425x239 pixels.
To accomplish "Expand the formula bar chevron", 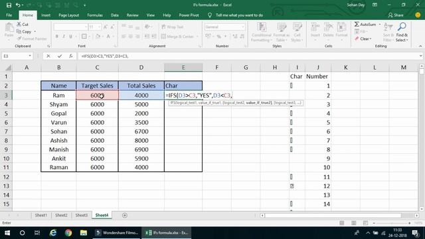I will pos(420,56).
